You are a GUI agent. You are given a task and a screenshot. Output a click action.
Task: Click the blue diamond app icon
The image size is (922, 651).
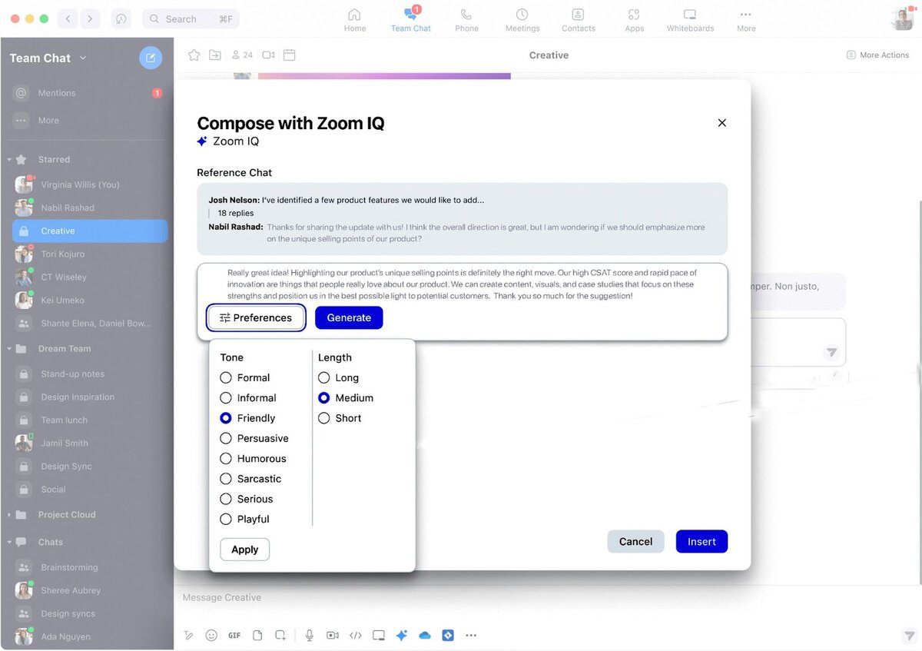tap(448, 635)
